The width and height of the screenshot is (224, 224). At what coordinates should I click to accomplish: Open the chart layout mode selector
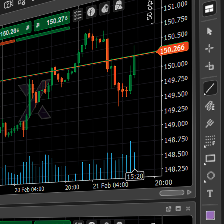click(209, 10)
